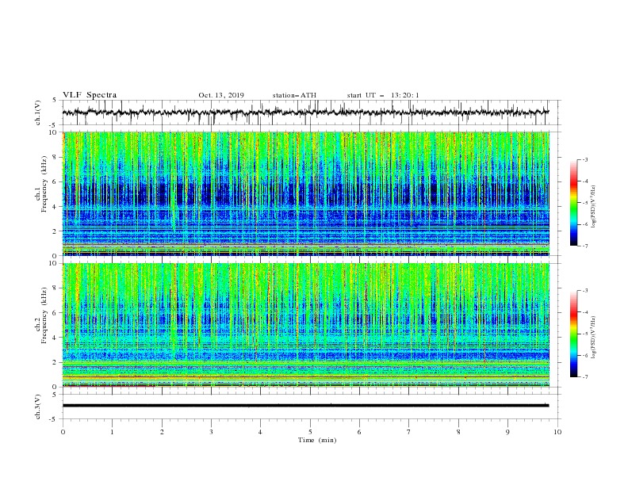This screenshot has width=628, height=485.
Task: Click the ch.1 spectrogram plot
Action: point(306,193)
